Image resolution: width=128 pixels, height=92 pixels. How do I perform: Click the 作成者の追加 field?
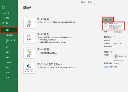point(119,60)
